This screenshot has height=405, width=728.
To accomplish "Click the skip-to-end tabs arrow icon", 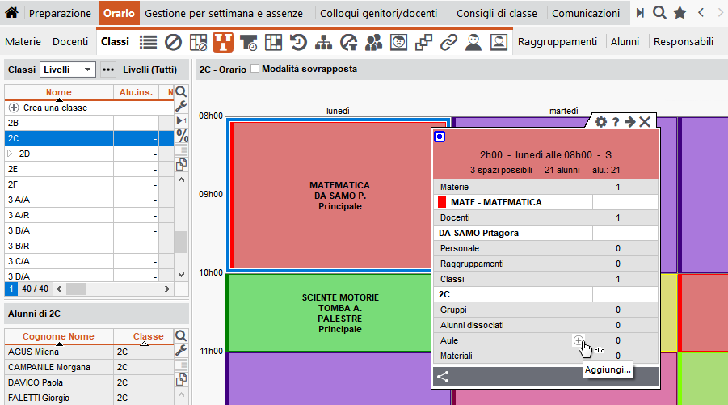I will (640, 13).
